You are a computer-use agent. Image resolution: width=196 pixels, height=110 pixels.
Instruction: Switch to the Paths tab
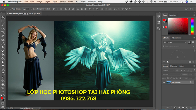coord(181,66)
